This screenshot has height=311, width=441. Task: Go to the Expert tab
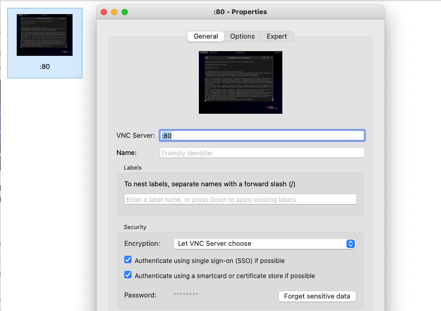coord(277,36)
